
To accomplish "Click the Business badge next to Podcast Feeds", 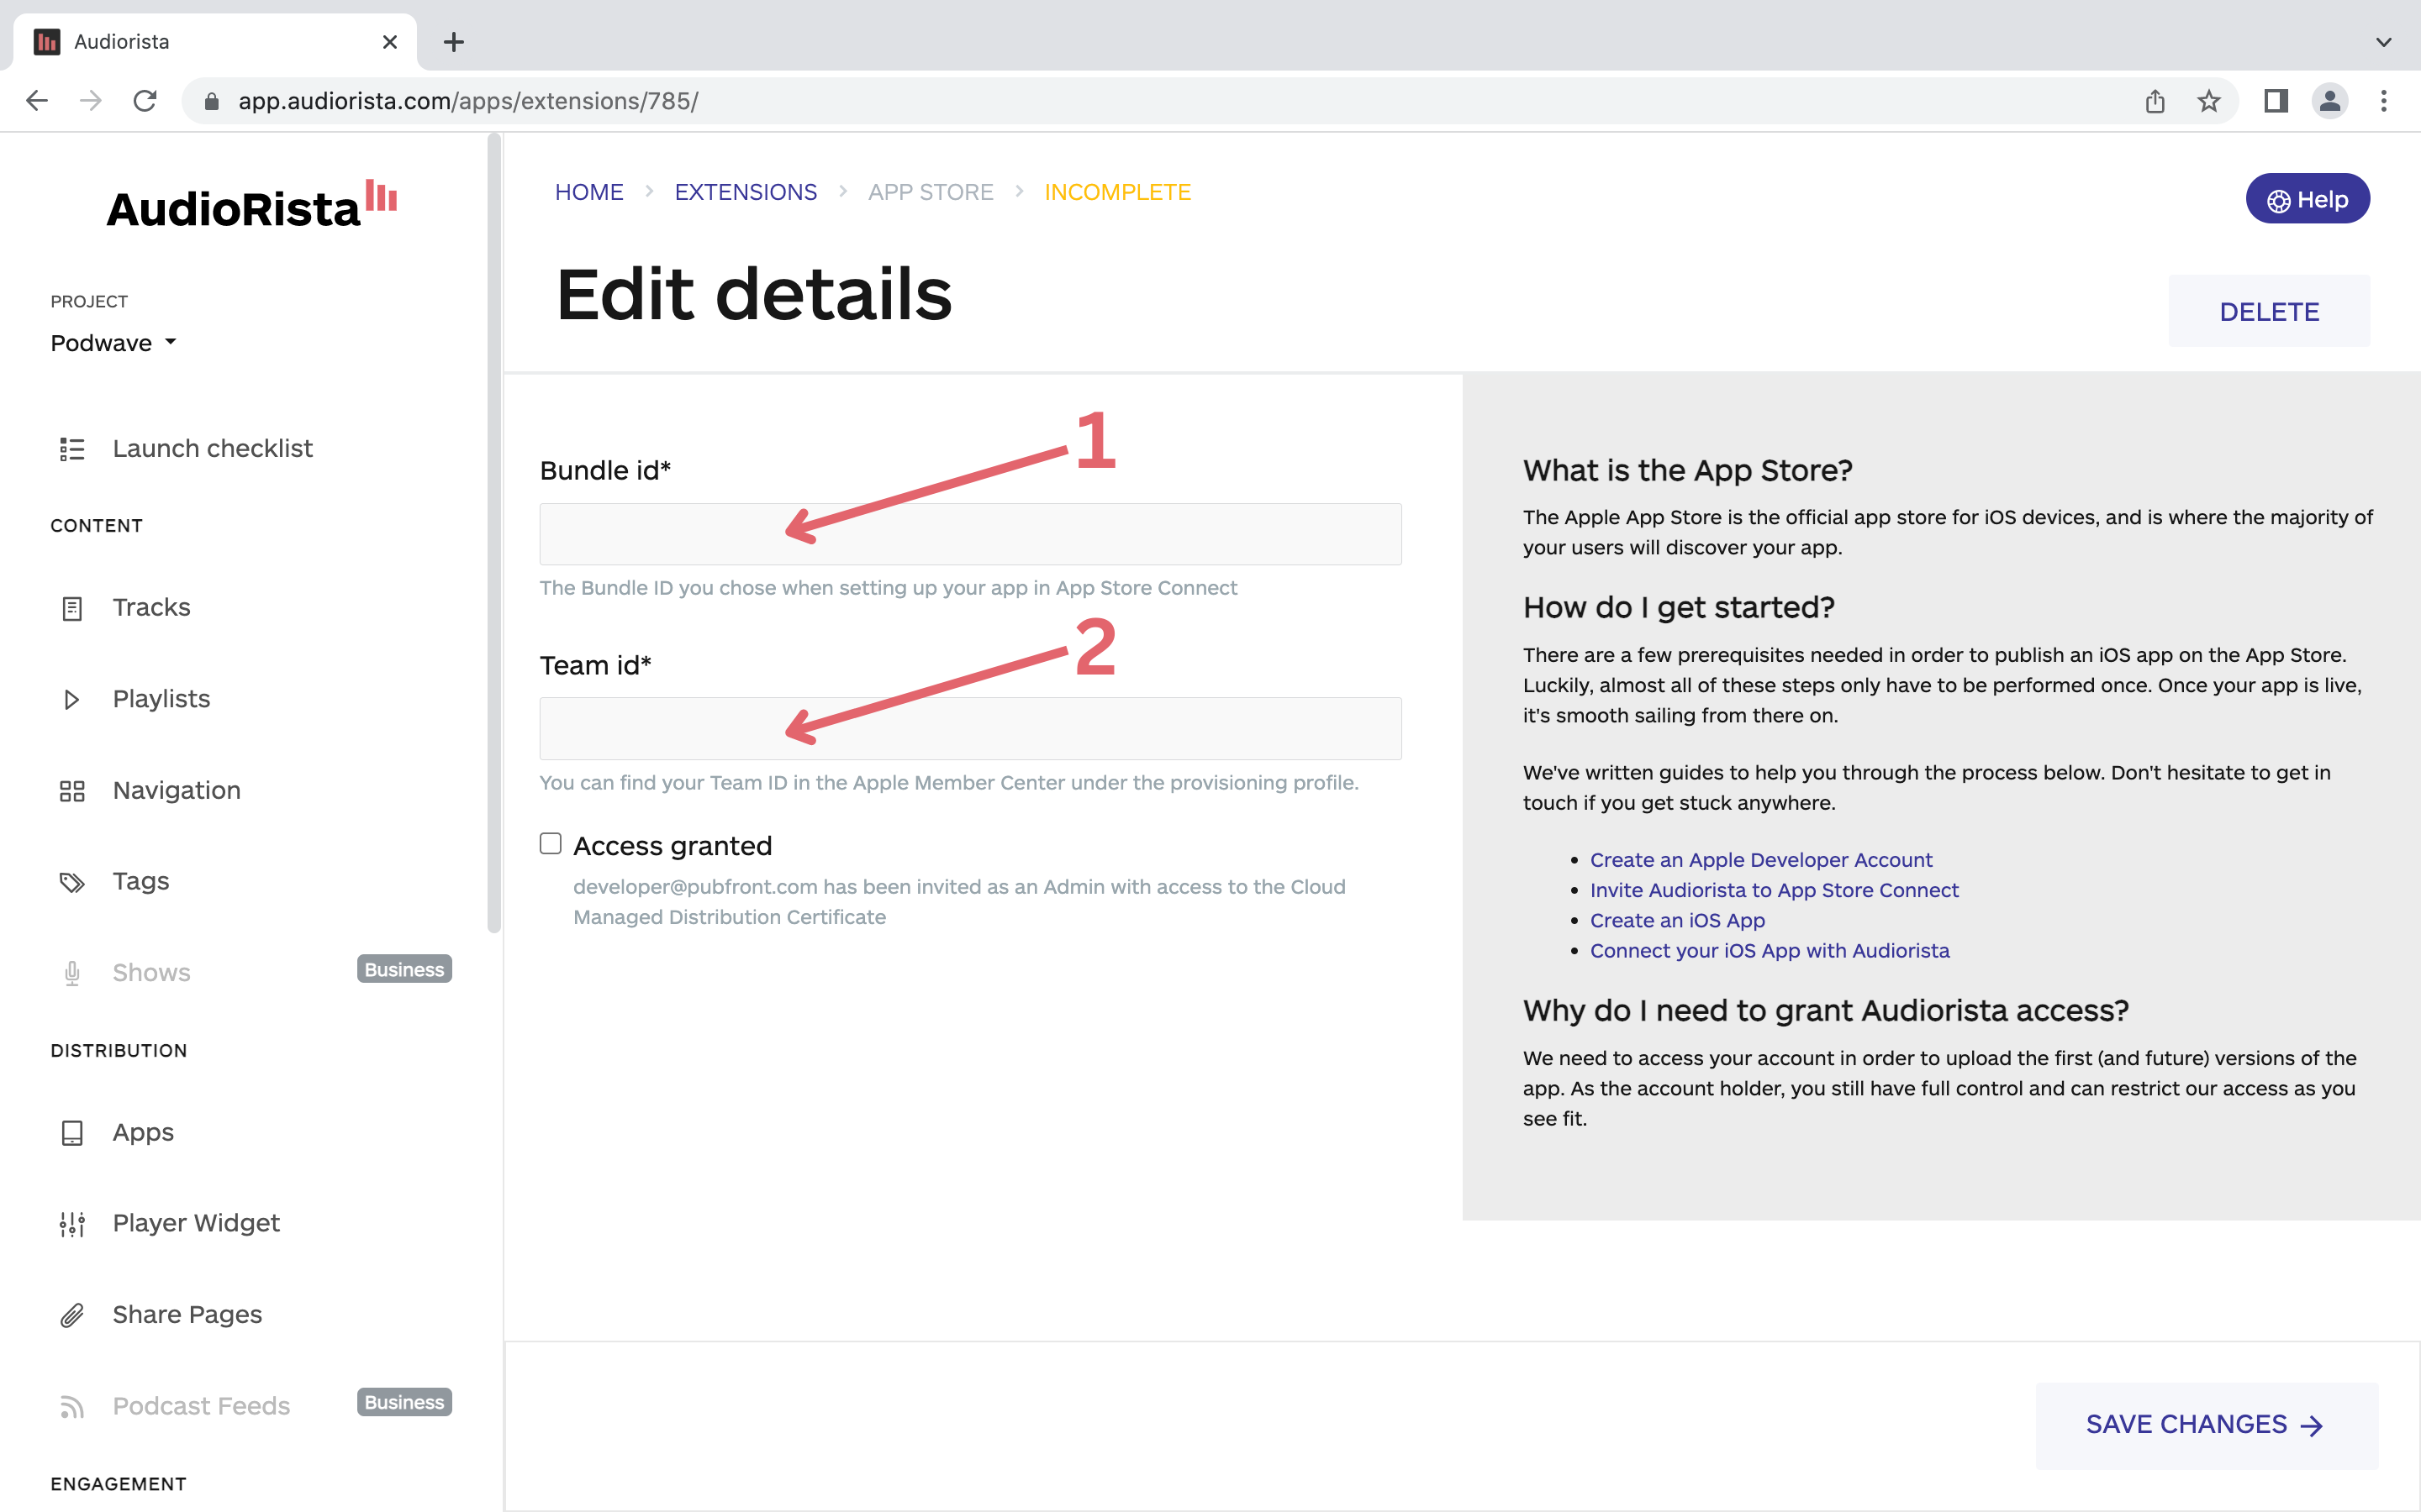I will (404, 1403).
